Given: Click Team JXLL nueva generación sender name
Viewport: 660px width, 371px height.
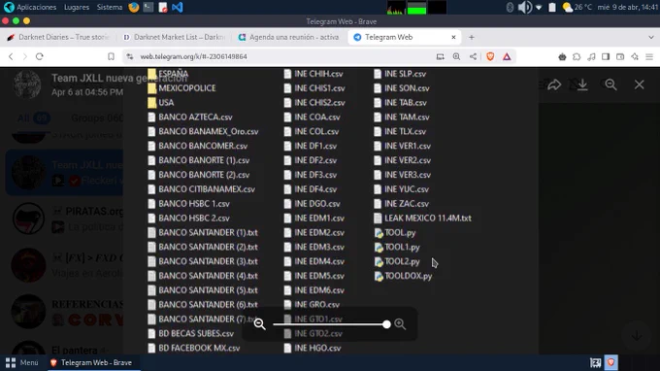Looking at the screenshot, I should 119,78.
